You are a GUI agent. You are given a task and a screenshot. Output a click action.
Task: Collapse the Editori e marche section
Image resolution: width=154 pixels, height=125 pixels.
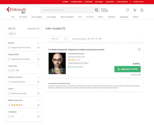pyautogui.click(x=38, y=77)
